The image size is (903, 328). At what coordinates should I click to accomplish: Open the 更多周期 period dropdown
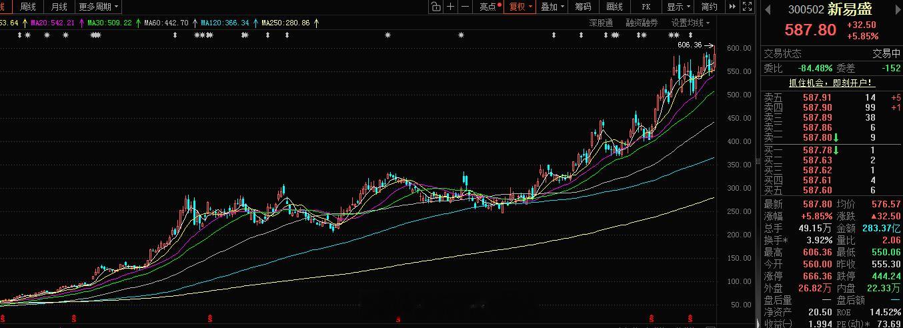(98, 7)
